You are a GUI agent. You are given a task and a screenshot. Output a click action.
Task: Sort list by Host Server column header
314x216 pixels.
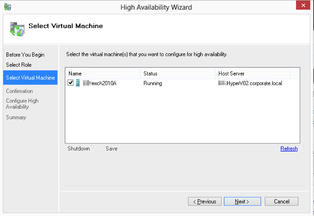click(x=252, y=74)
